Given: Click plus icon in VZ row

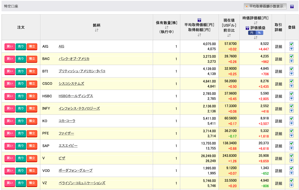Looking at the screenshot, I should [x=291, y=185].
